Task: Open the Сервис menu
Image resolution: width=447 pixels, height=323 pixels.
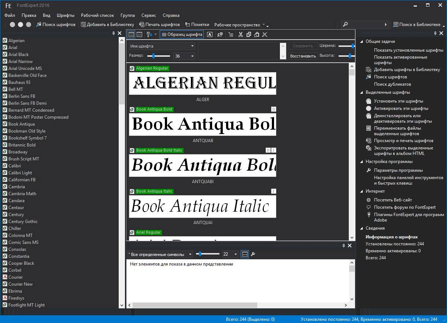Action: [x=149, y=15]
